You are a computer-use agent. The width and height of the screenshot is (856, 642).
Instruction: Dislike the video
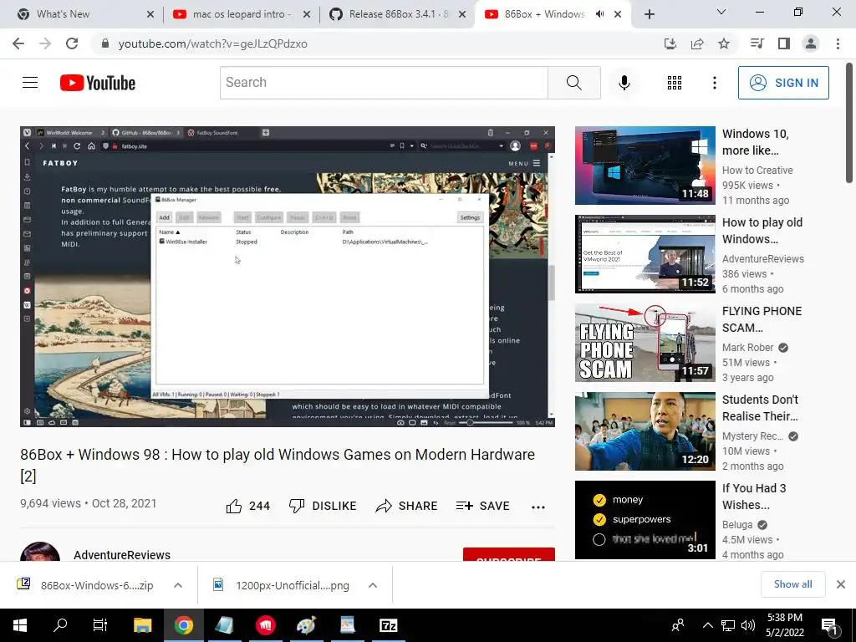pos(323,506)
